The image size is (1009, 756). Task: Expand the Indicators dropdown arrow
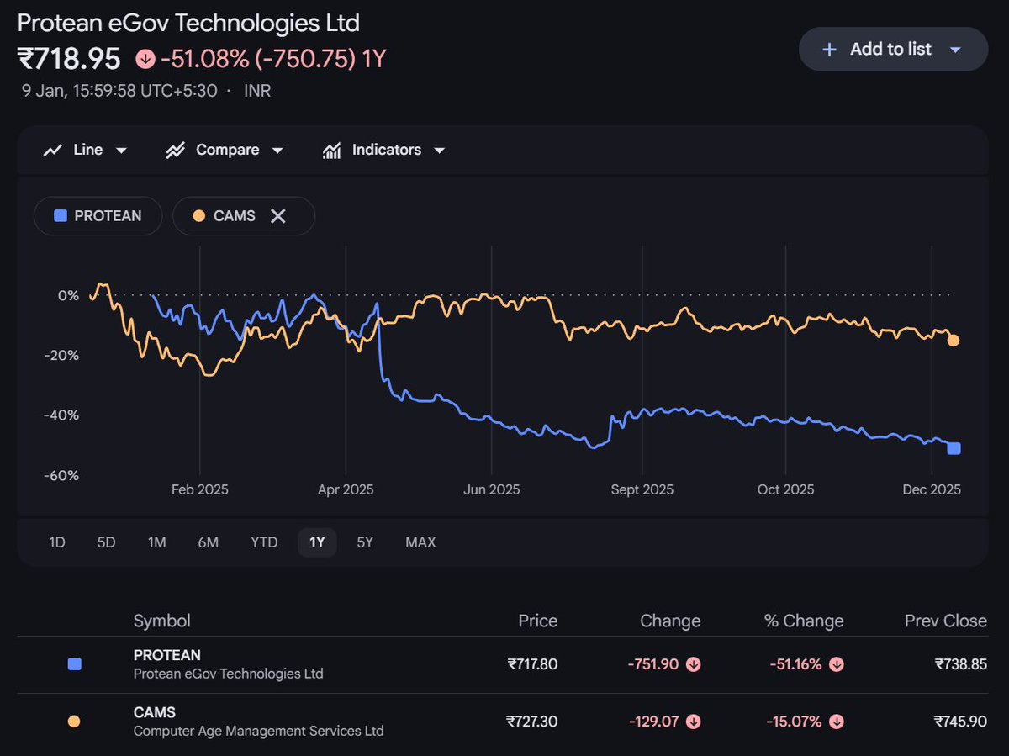click(x=440, y=151)
